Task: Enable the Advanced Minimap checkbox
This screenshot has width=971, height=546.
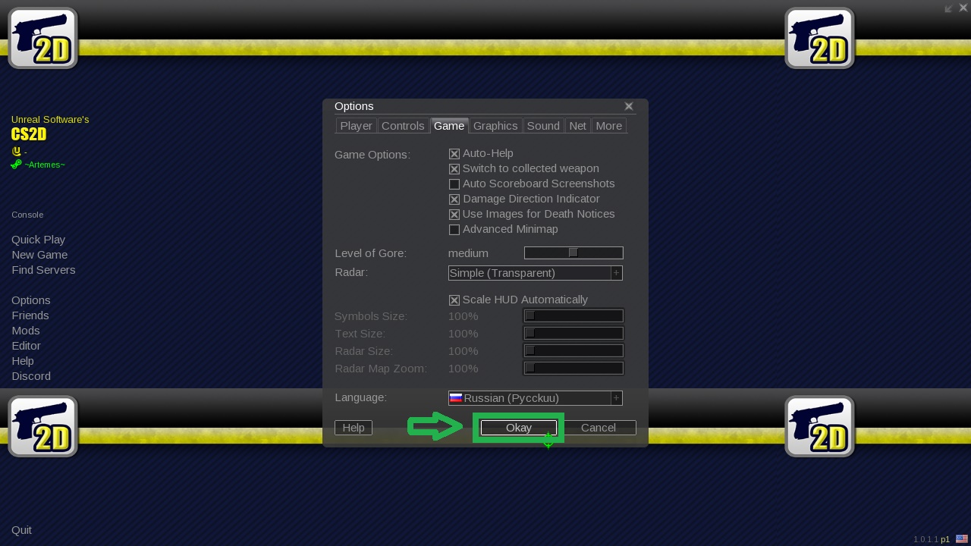Action: click(x=454, y=230)
